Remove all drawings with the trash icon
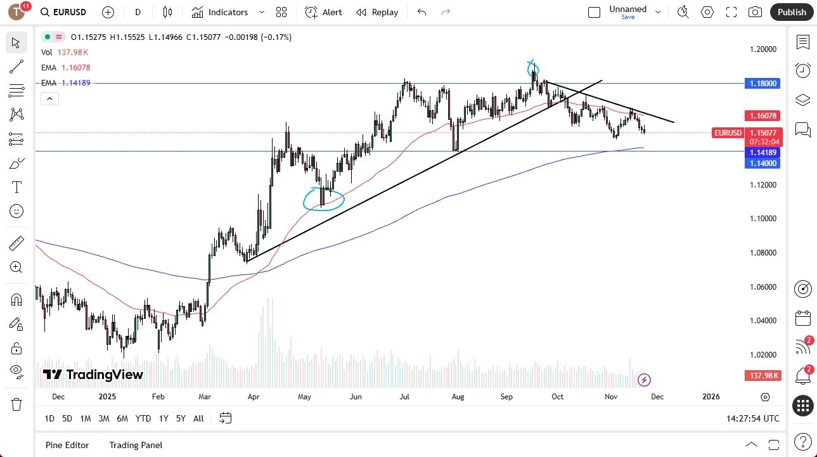The image size is (817, 457). [x=16, y=404]
